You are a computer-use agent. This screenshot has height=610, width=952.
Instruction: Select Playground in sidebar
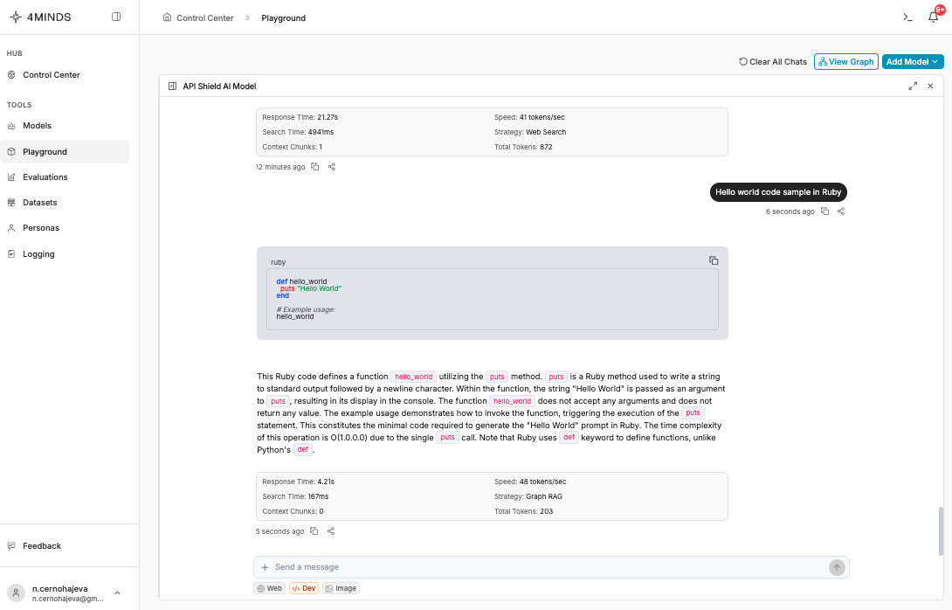coord(65,152)
